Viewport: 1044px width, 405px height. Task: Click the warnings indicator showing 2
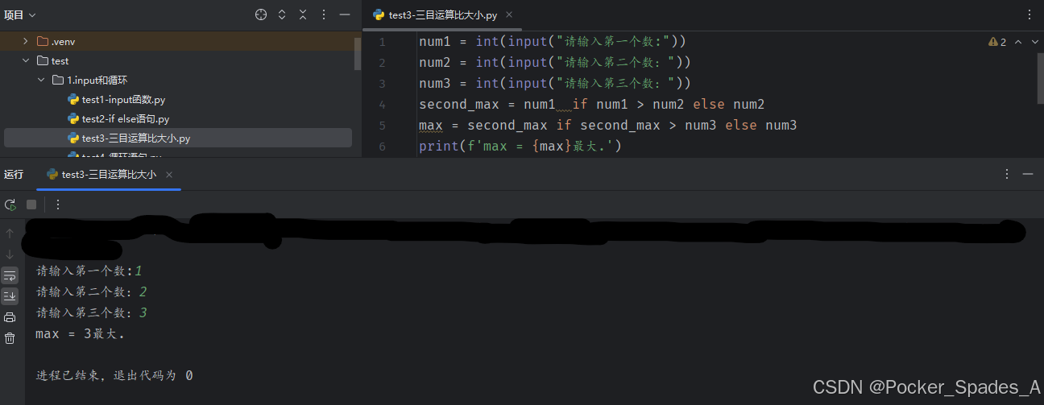pyautogui.click(x=997, y=42)
